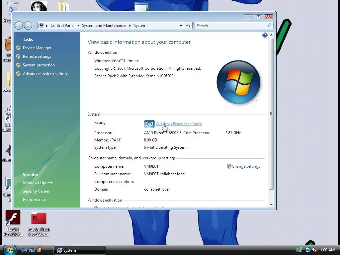The image size is (340, 255).
Task: Open Windows Experience Index link
Action: [x=179, y=124]
